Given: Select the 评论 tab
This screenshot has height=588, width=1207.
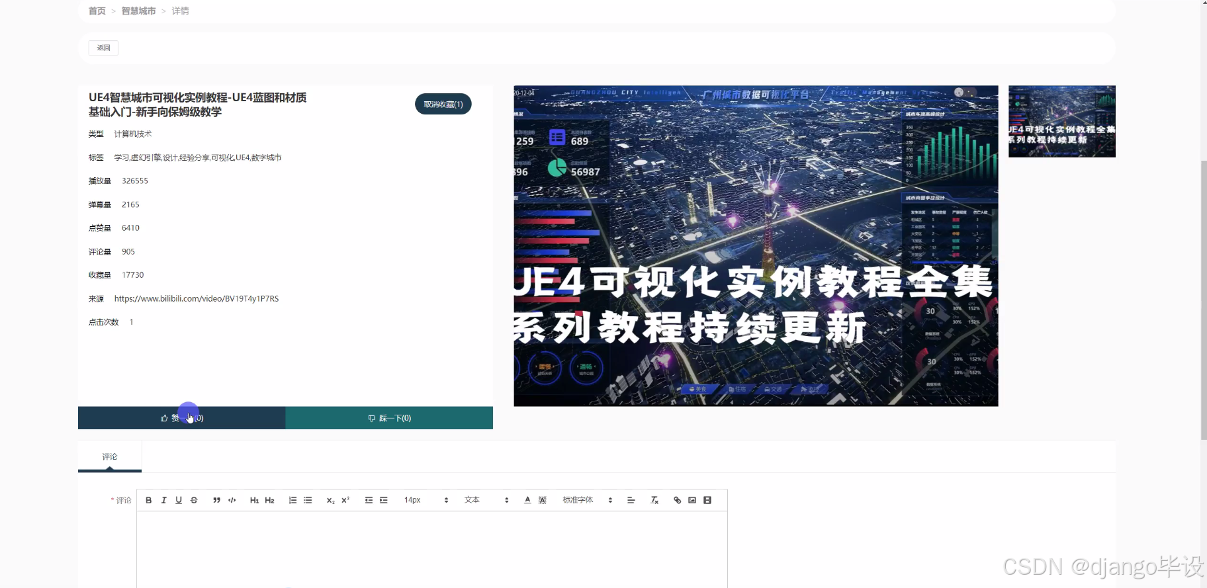Looking at the screenshot, I should [x=110, y=457].
